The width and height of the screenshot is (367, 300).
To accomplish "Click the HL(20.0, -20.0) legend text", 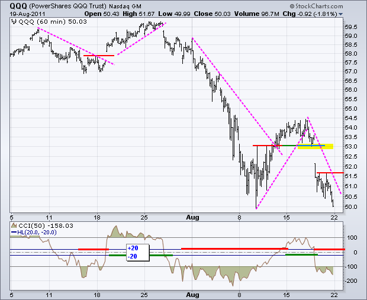I will click(x=37, y=233).
